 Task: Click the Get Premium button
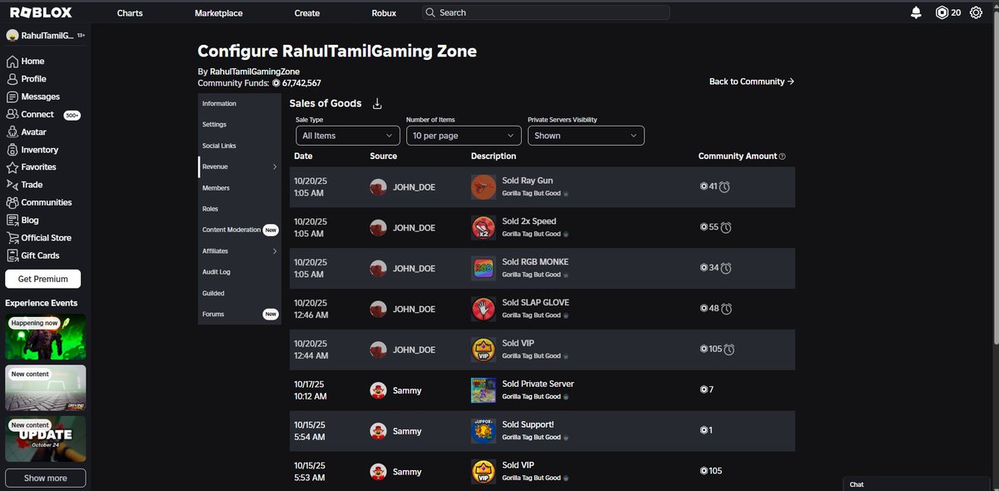coord(42,279)
